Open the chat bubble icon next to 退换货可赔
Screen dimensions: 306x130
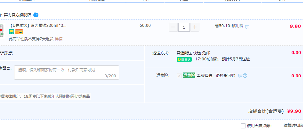pos(240,75)
